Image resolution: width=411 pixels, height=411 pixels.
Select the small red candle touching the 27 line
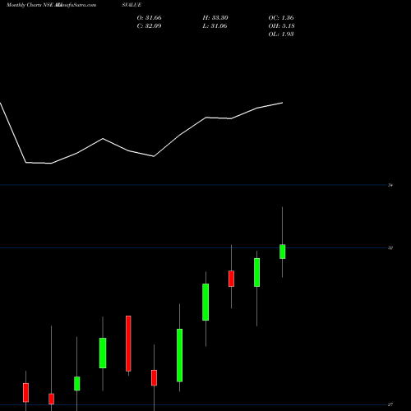[51, 399]
